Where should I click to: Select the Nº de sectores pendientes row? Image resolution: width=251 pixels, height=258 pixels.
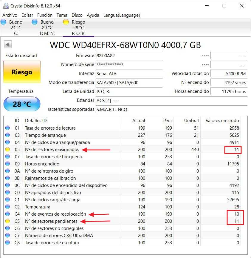click(x=122, y=221)
